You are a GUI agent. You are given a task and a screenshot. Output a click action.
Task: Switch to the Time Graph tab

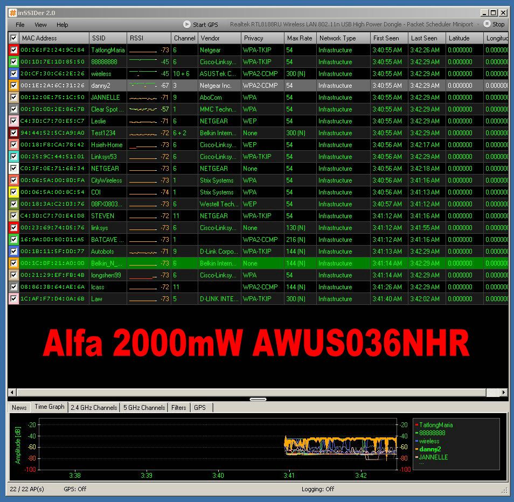(x=50, y=407)
